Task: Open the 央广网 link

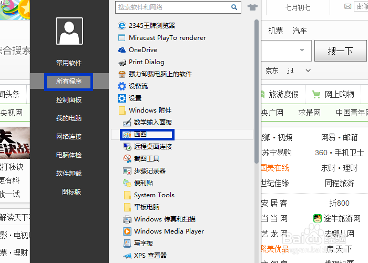Action: point(272,113)
